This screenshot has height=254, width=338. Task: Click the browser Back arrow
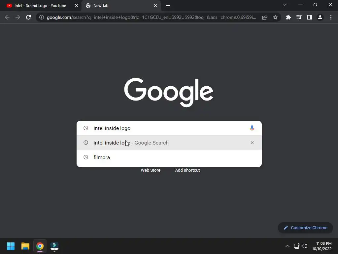tap(7, 17)
